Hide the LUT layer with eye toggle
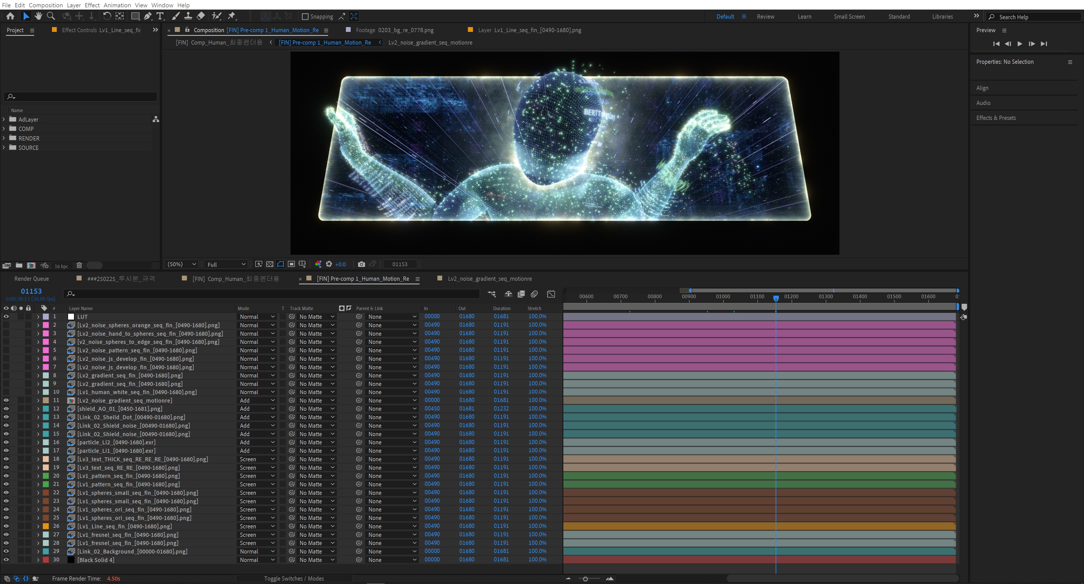The height and width of the screenshot is (584, 1084). tap(6, 317)
